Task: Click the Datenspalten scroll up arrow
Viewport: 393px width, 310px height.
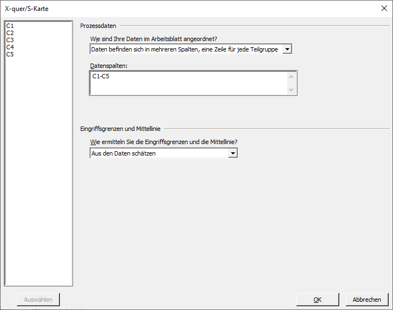Action: [x=291, y=77]
